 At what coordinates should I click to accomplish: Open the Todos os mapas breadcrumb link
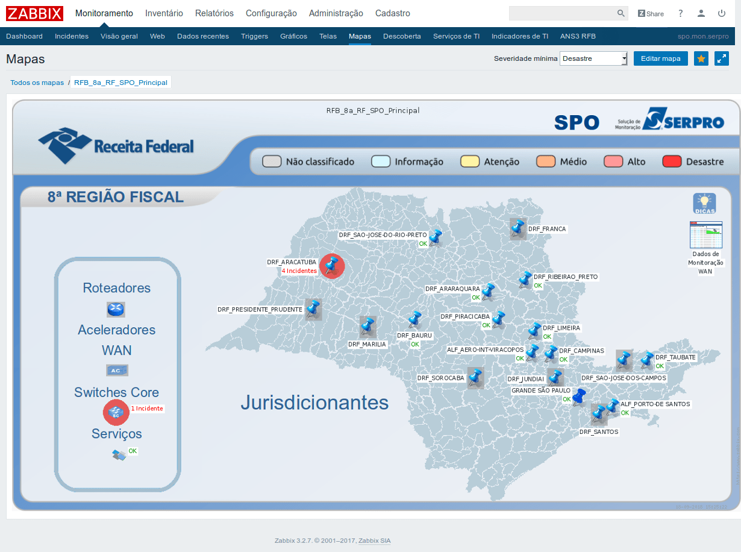point(37,81)
